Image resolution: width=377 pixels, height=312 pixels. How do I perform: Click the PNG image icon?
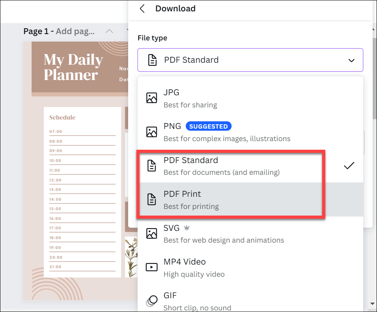[x=152, y=132]
